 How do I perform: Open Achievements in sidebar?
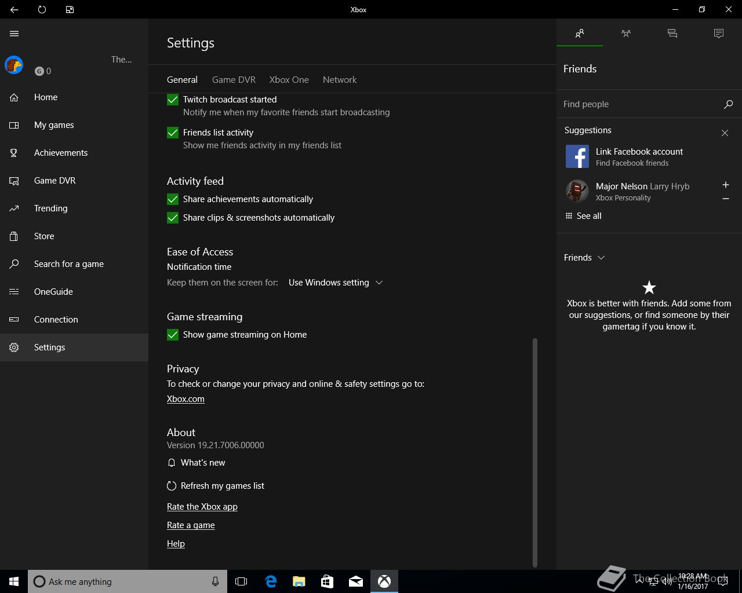74,153
